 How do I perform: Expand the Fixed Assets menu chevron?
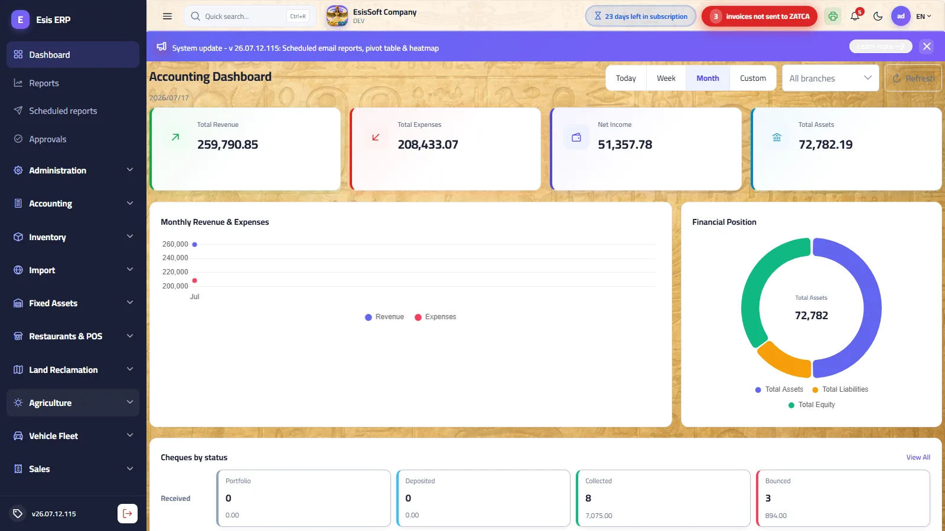[x=130, y=303]
